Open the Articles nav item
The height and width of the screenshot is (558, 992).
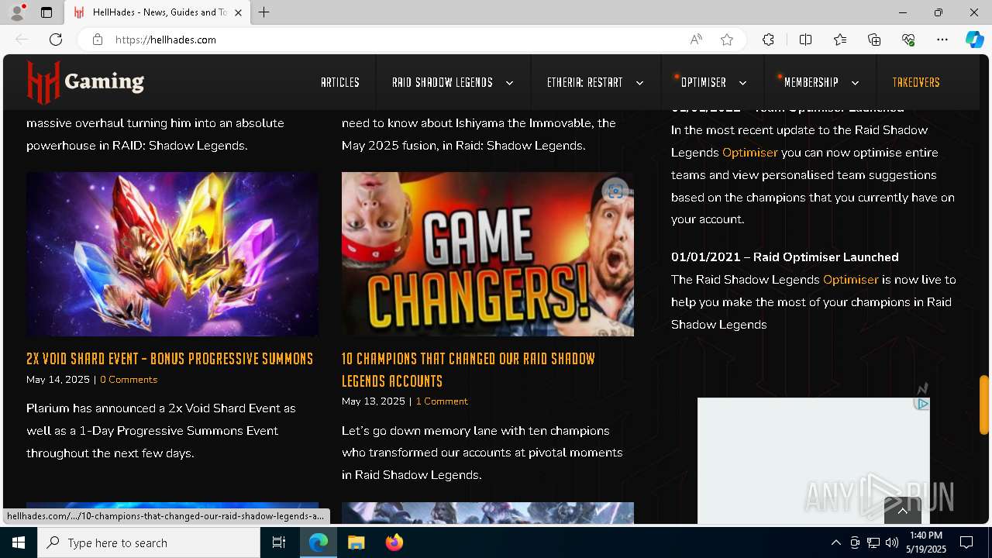[340, 82]
